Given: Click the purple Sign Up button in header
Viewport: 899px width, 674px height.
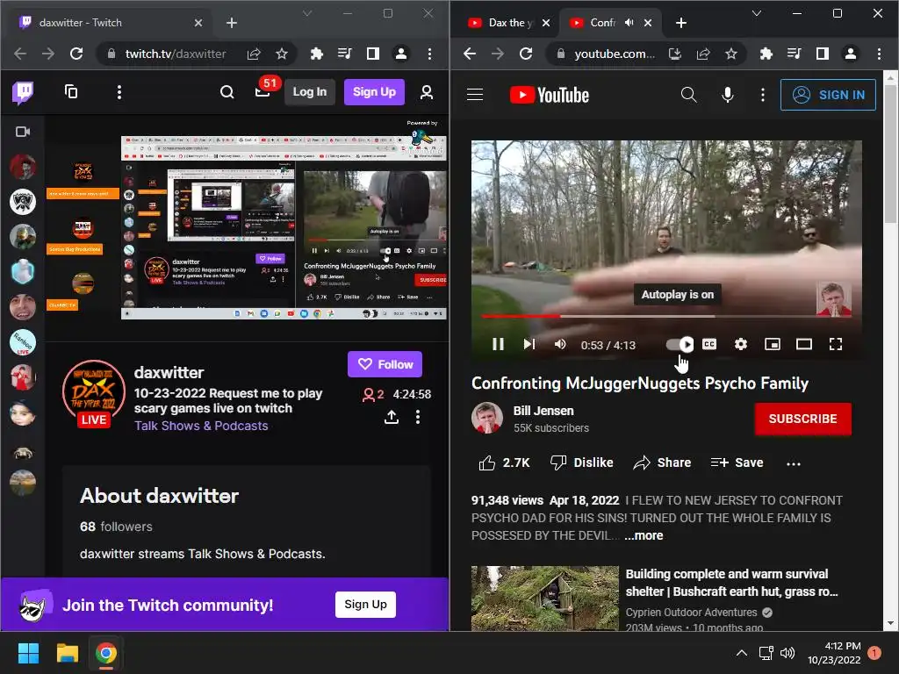Looking at the screenshot, I should click(374, 91).
